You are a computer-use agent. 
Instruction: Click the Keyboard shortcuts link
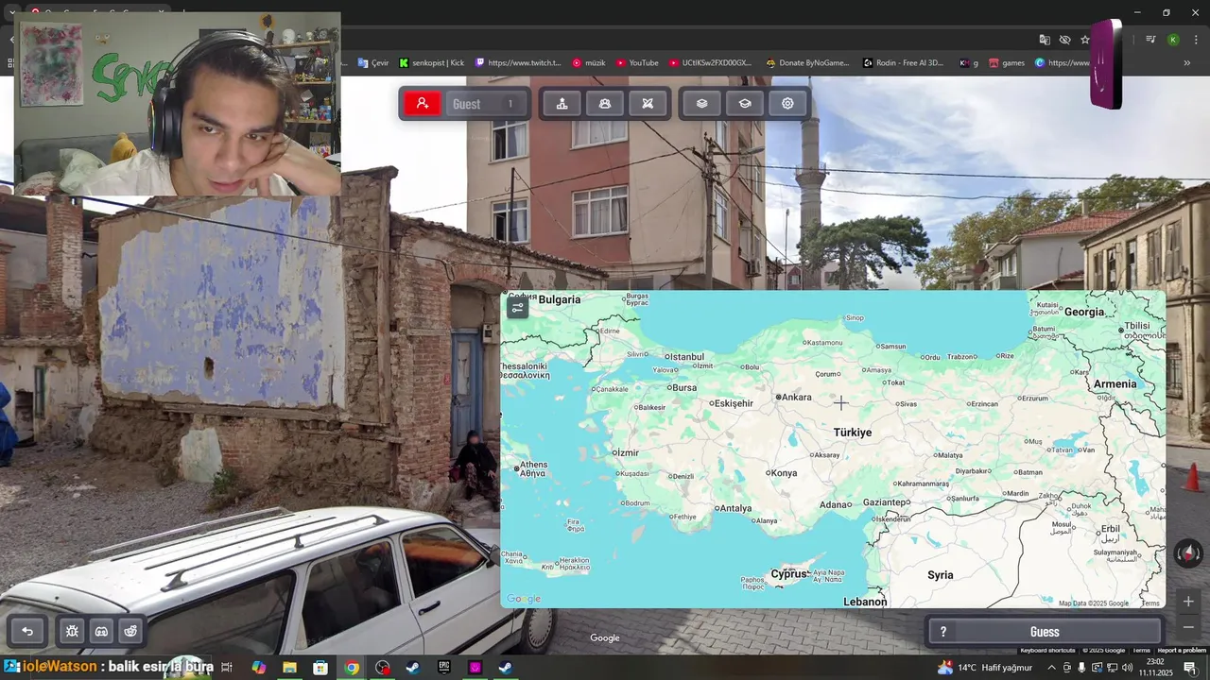(x=1047, y=651)
